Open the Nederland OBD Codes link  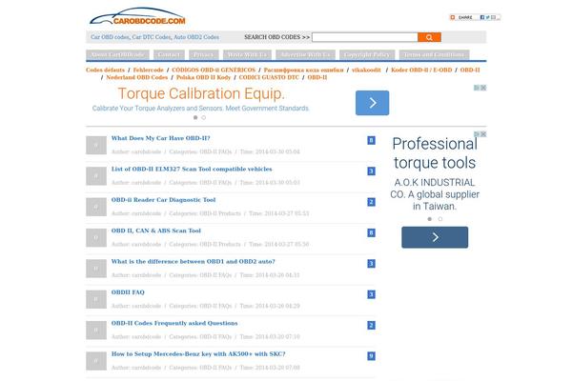[136, 77]
